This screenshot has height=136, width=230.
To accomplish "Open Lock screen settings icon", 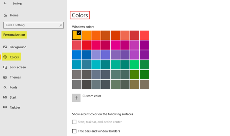I will pos(5,67).
